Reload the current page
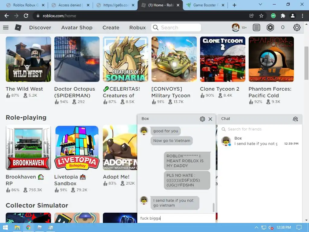Viewport: 309px width, 232px height. click(x=26, y=16)
